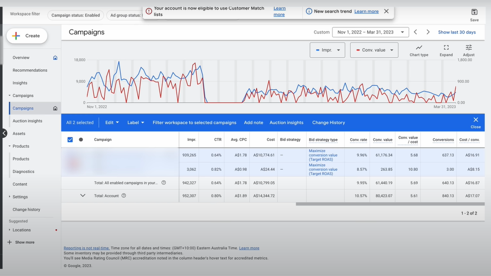This screenshot has height=276, width=491.
Task: Click the status dot column header
Action: click(81, 140)
